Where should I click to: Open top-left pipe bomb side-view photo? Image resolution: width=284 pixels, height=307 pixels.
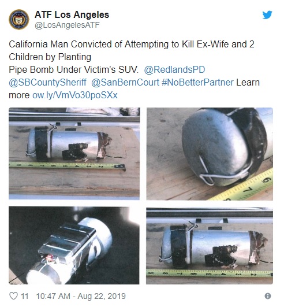pos(74,154)
